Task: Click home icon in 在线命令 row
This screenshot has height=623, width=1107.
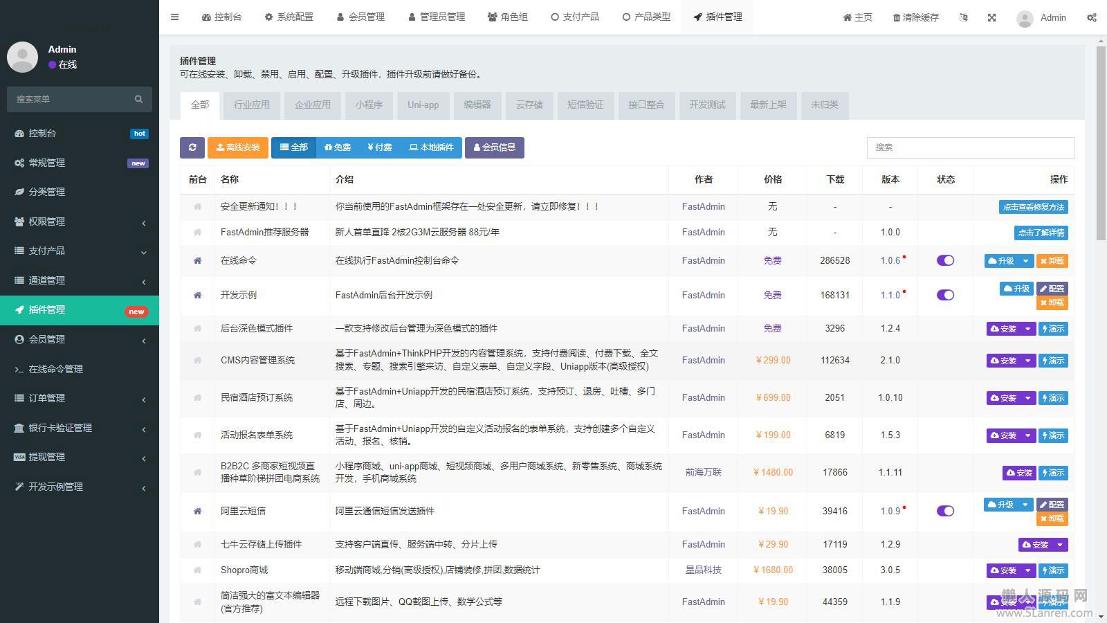Action: (x=197, y=261)
